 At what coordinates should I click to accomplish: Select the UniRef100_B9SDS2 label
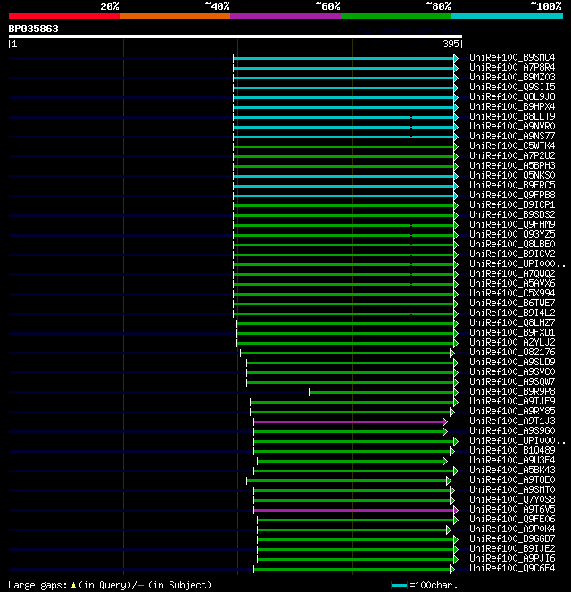(x=512, y=214)
